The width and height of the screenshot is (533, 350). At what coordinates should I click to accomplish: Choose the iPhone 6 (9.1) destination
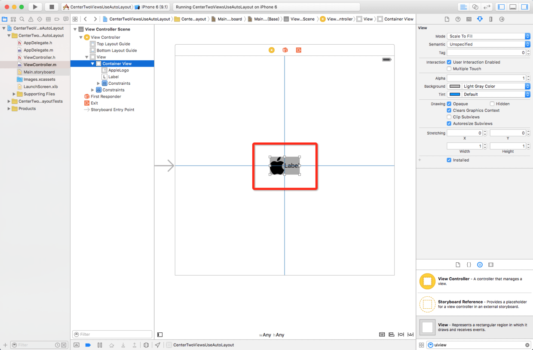click(x=152, y=7)
